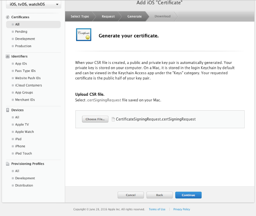Click the Provisioning Profiles document icon
Image resolution: width=256 pixels, height=216 pixels.
click(x=8, y=164)
